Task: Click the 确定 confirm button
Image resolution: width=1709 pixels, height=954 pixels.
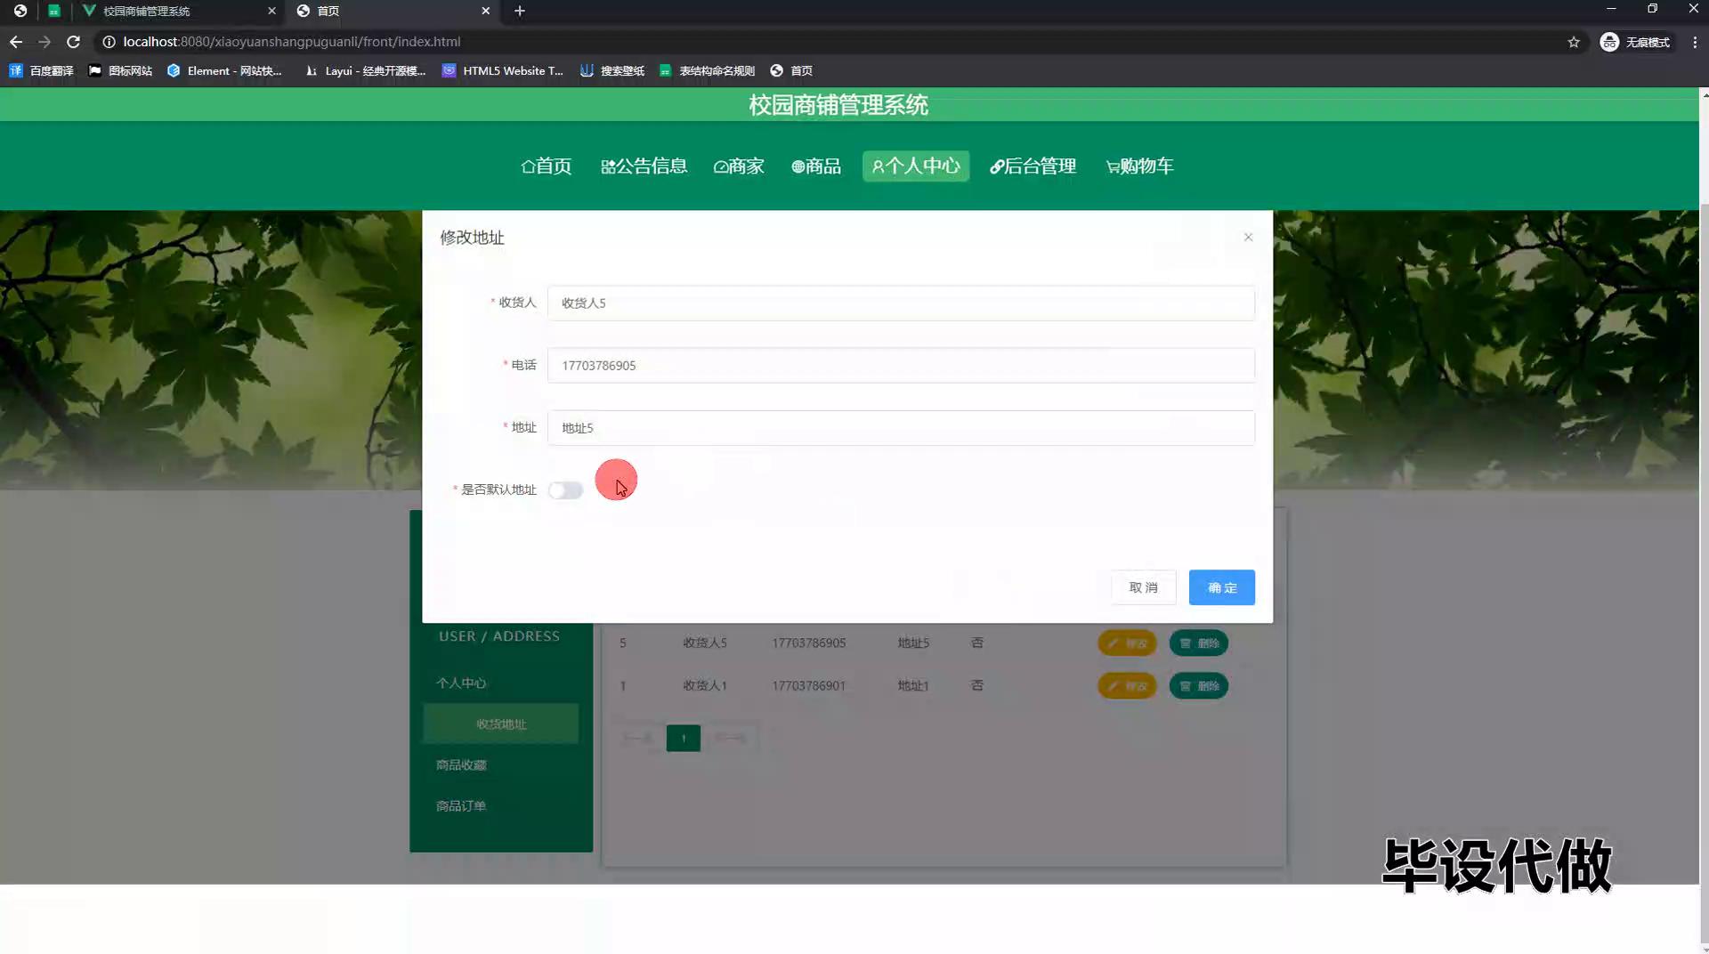Action: click(x=1221, y=587)
